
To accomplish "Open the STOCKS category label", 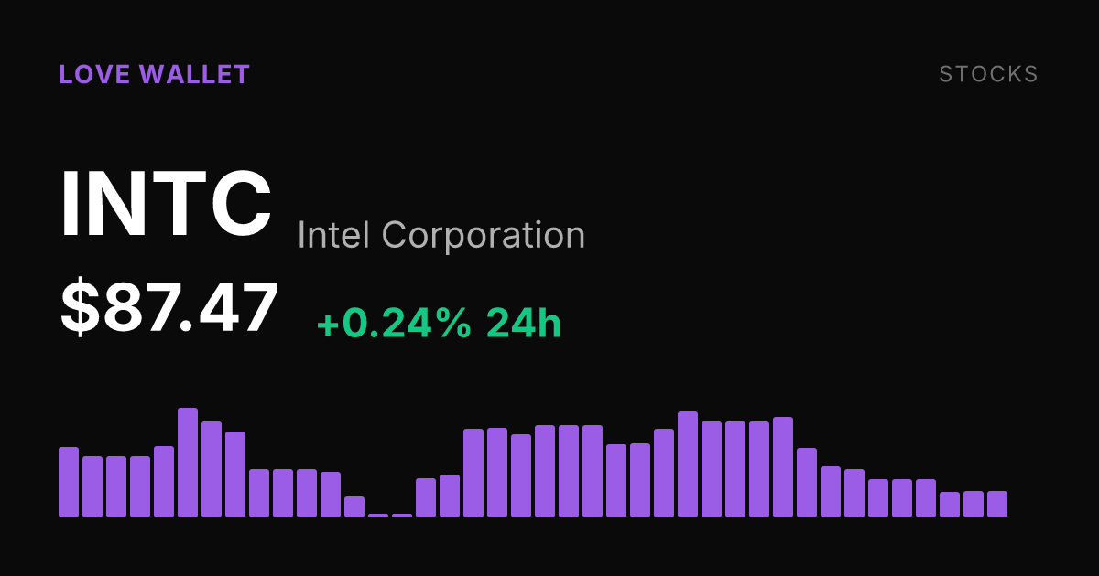I will [989, 75].
